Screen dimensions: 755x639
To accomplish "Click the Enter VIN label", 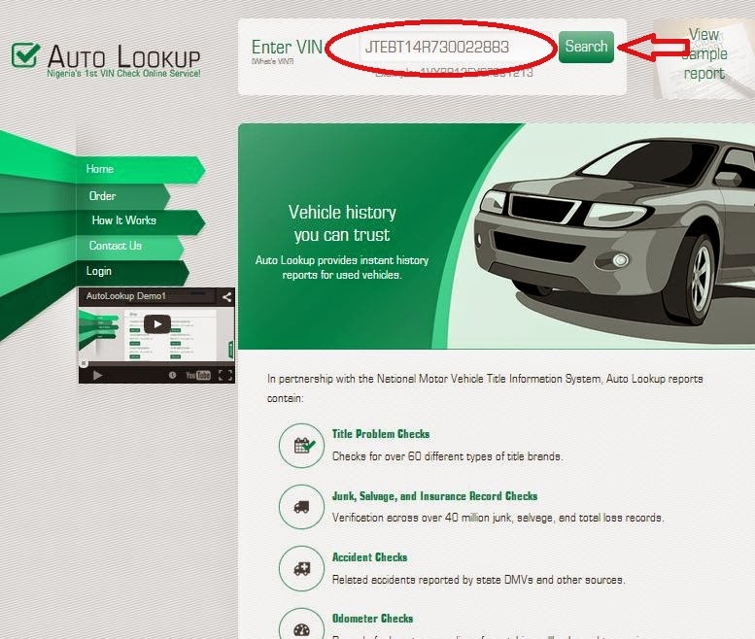I will pyautogui.click(x=287, y=48).
